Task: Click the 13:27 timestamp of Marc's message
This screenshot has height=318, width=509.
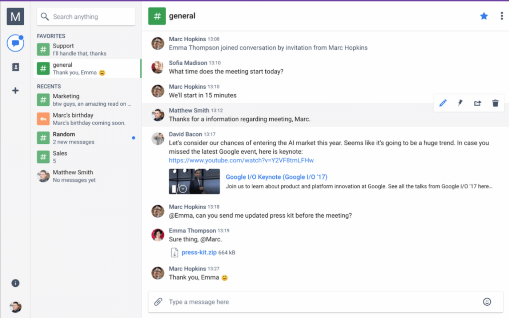Action: 213,269
